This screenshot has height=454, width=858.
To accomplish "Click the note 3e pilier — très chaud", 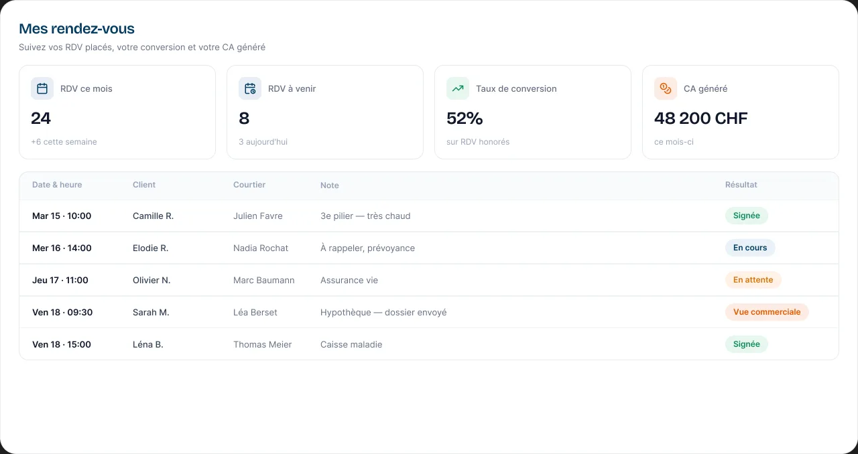I will (365, 216).
